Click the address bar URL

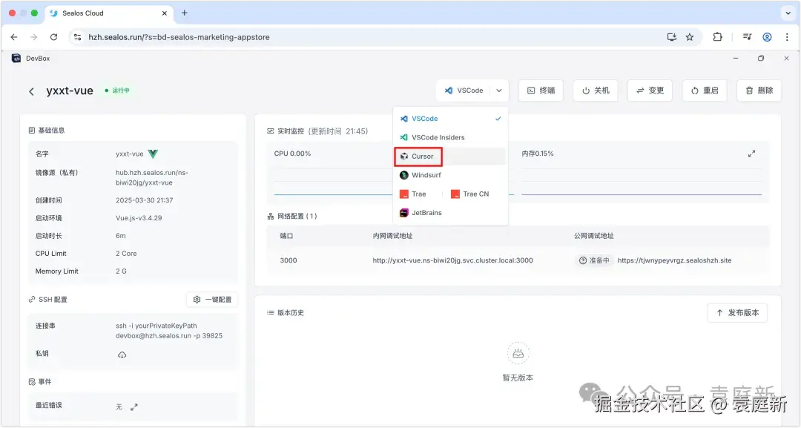coord(179,37)
